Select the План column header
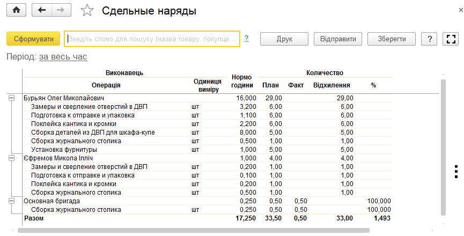The image size is (464, 236). [x=270, y=85]
